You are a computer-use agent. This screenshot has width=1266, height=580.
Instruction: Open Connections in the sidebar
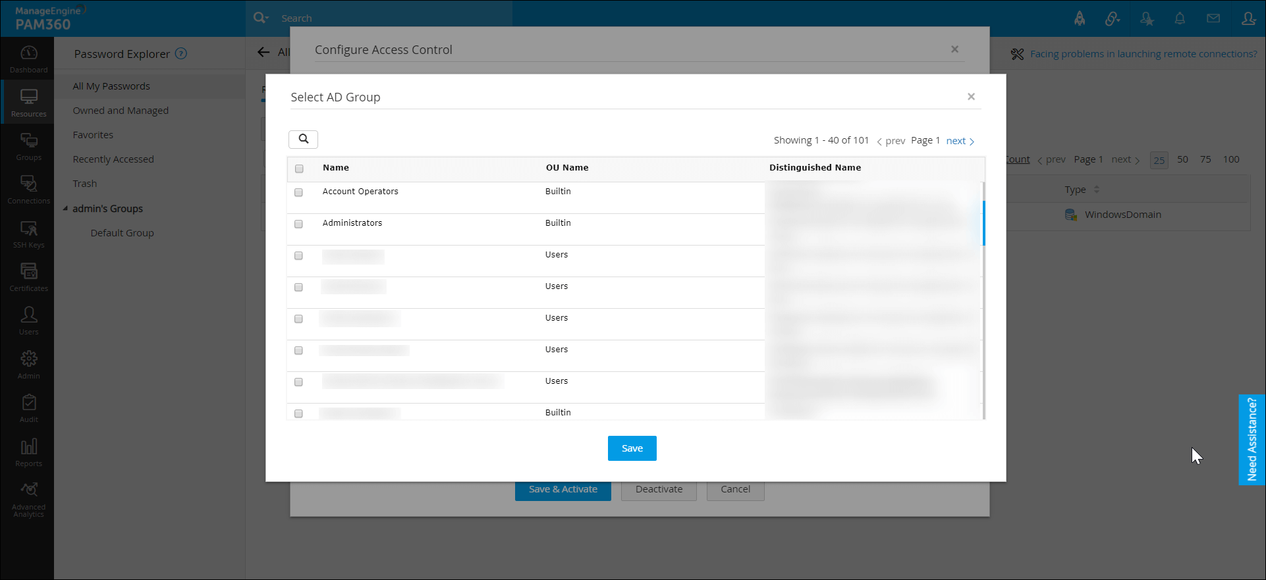tap(28, 190)
